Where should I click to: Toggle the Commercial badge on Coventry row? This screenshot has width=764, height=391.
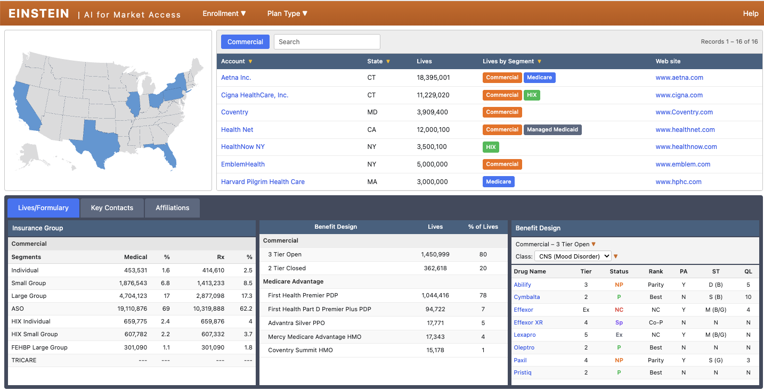coord(502,112)
